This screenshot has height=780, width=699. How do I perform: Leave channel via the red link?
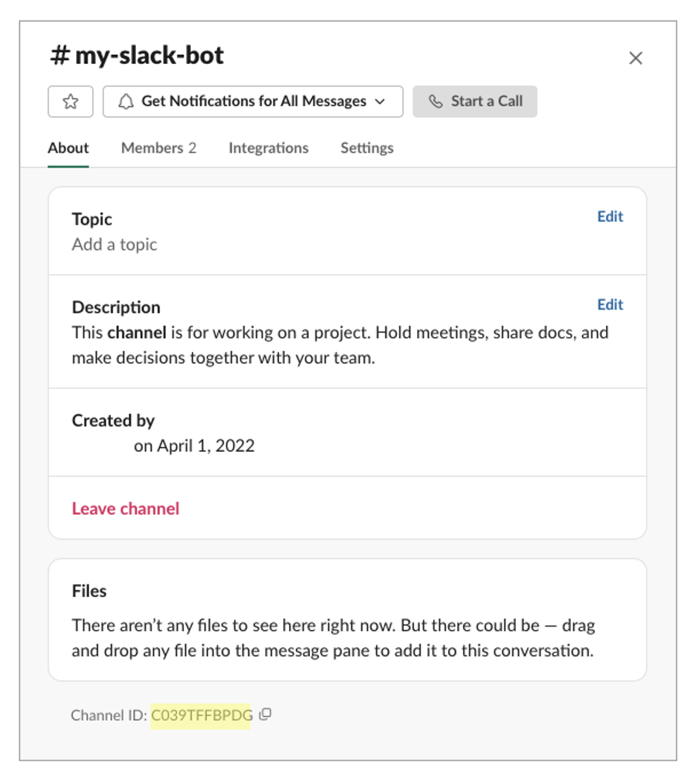(125, 508)
